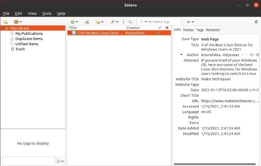Expand the New Library dropdown arrow
Viewport: 261px width, 166px height.
click(x=21, y=22)
